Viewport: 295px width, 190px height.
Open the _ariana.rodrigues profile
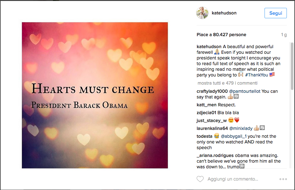pos(215,155)
